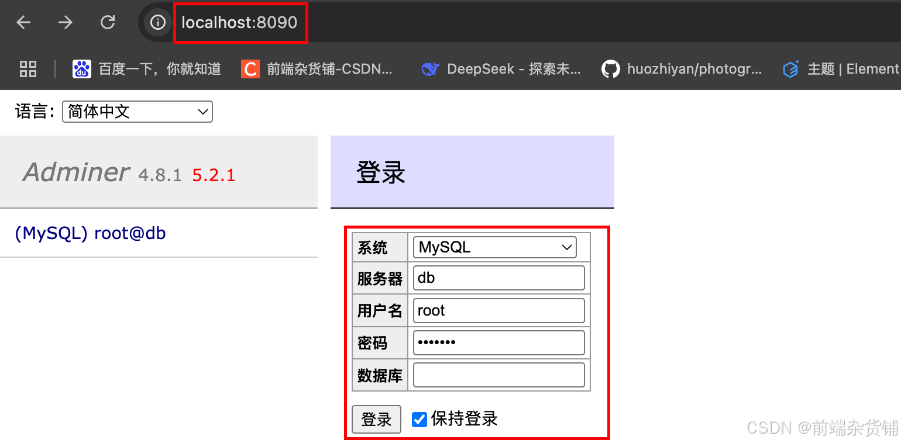Click the huozhiyan/photogr... bookmark label
Image resolution: width=901 pixels, height=443 pixels.
(x=694, y=69)
